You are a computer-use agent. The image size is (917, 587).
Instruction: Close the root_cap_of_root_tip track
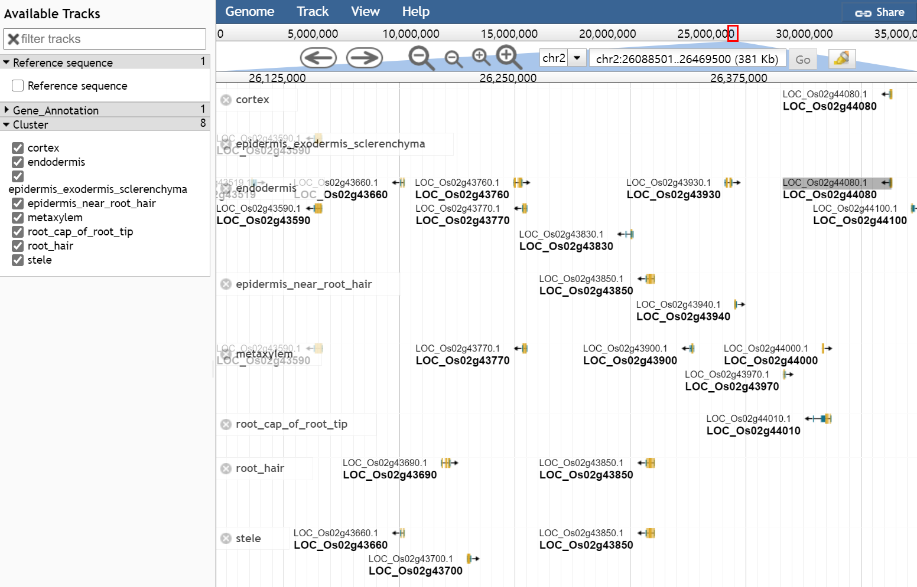pos(226,425)
